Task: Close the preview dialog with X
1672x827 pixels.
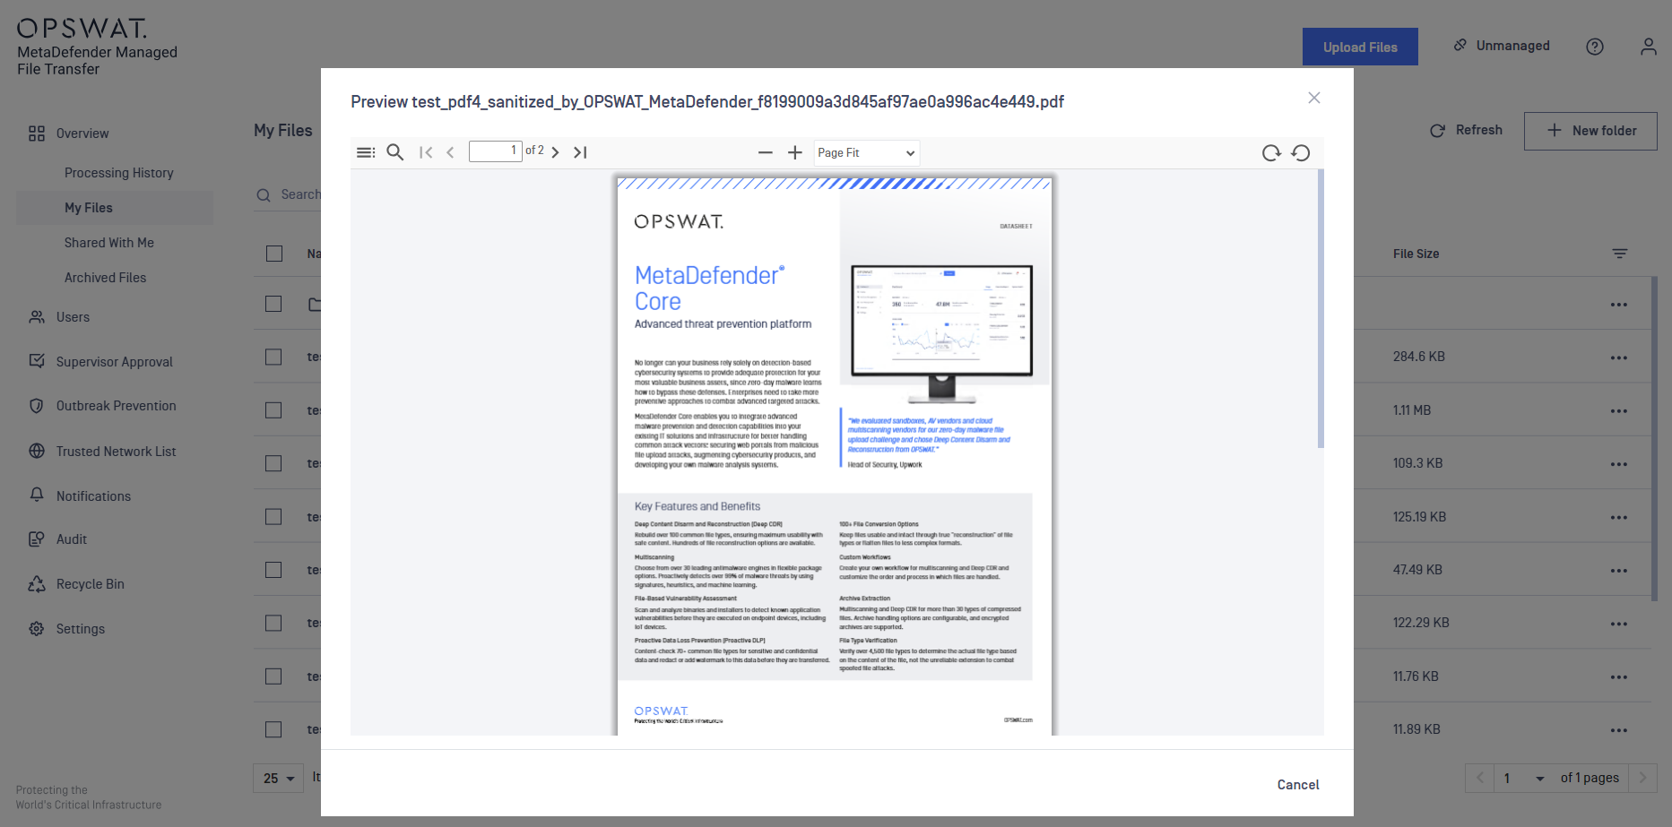Action: 1314,98
